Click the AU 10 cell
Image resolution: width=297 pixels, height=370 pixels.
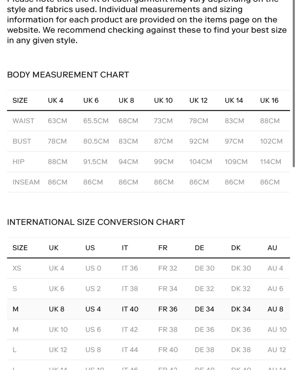pyautogui.click(x=277, y=329)
